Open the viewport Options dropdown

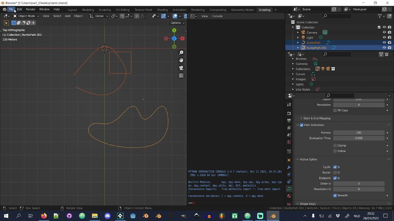[177, 23]
